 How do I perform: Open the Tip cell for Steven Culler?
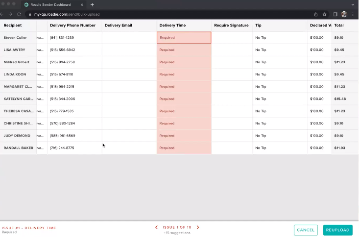pos(280,38)
